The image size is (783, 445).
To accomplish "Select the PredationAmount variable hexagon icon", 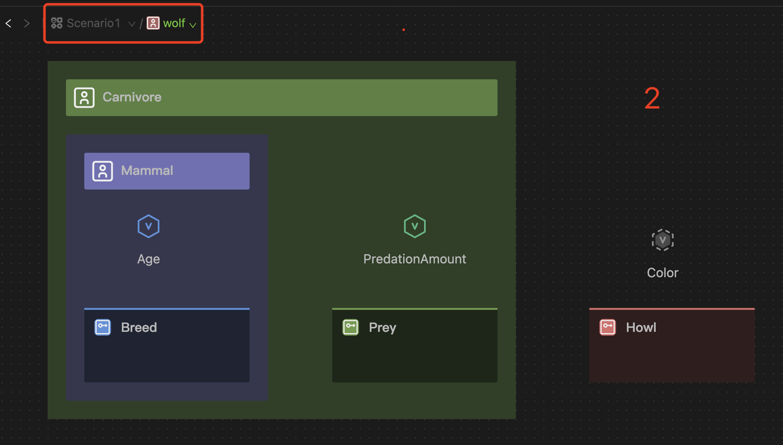I will [415, 226].
